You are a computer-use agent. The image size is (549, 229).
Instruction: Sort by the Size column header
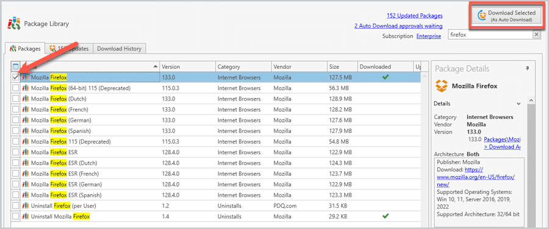342,66
